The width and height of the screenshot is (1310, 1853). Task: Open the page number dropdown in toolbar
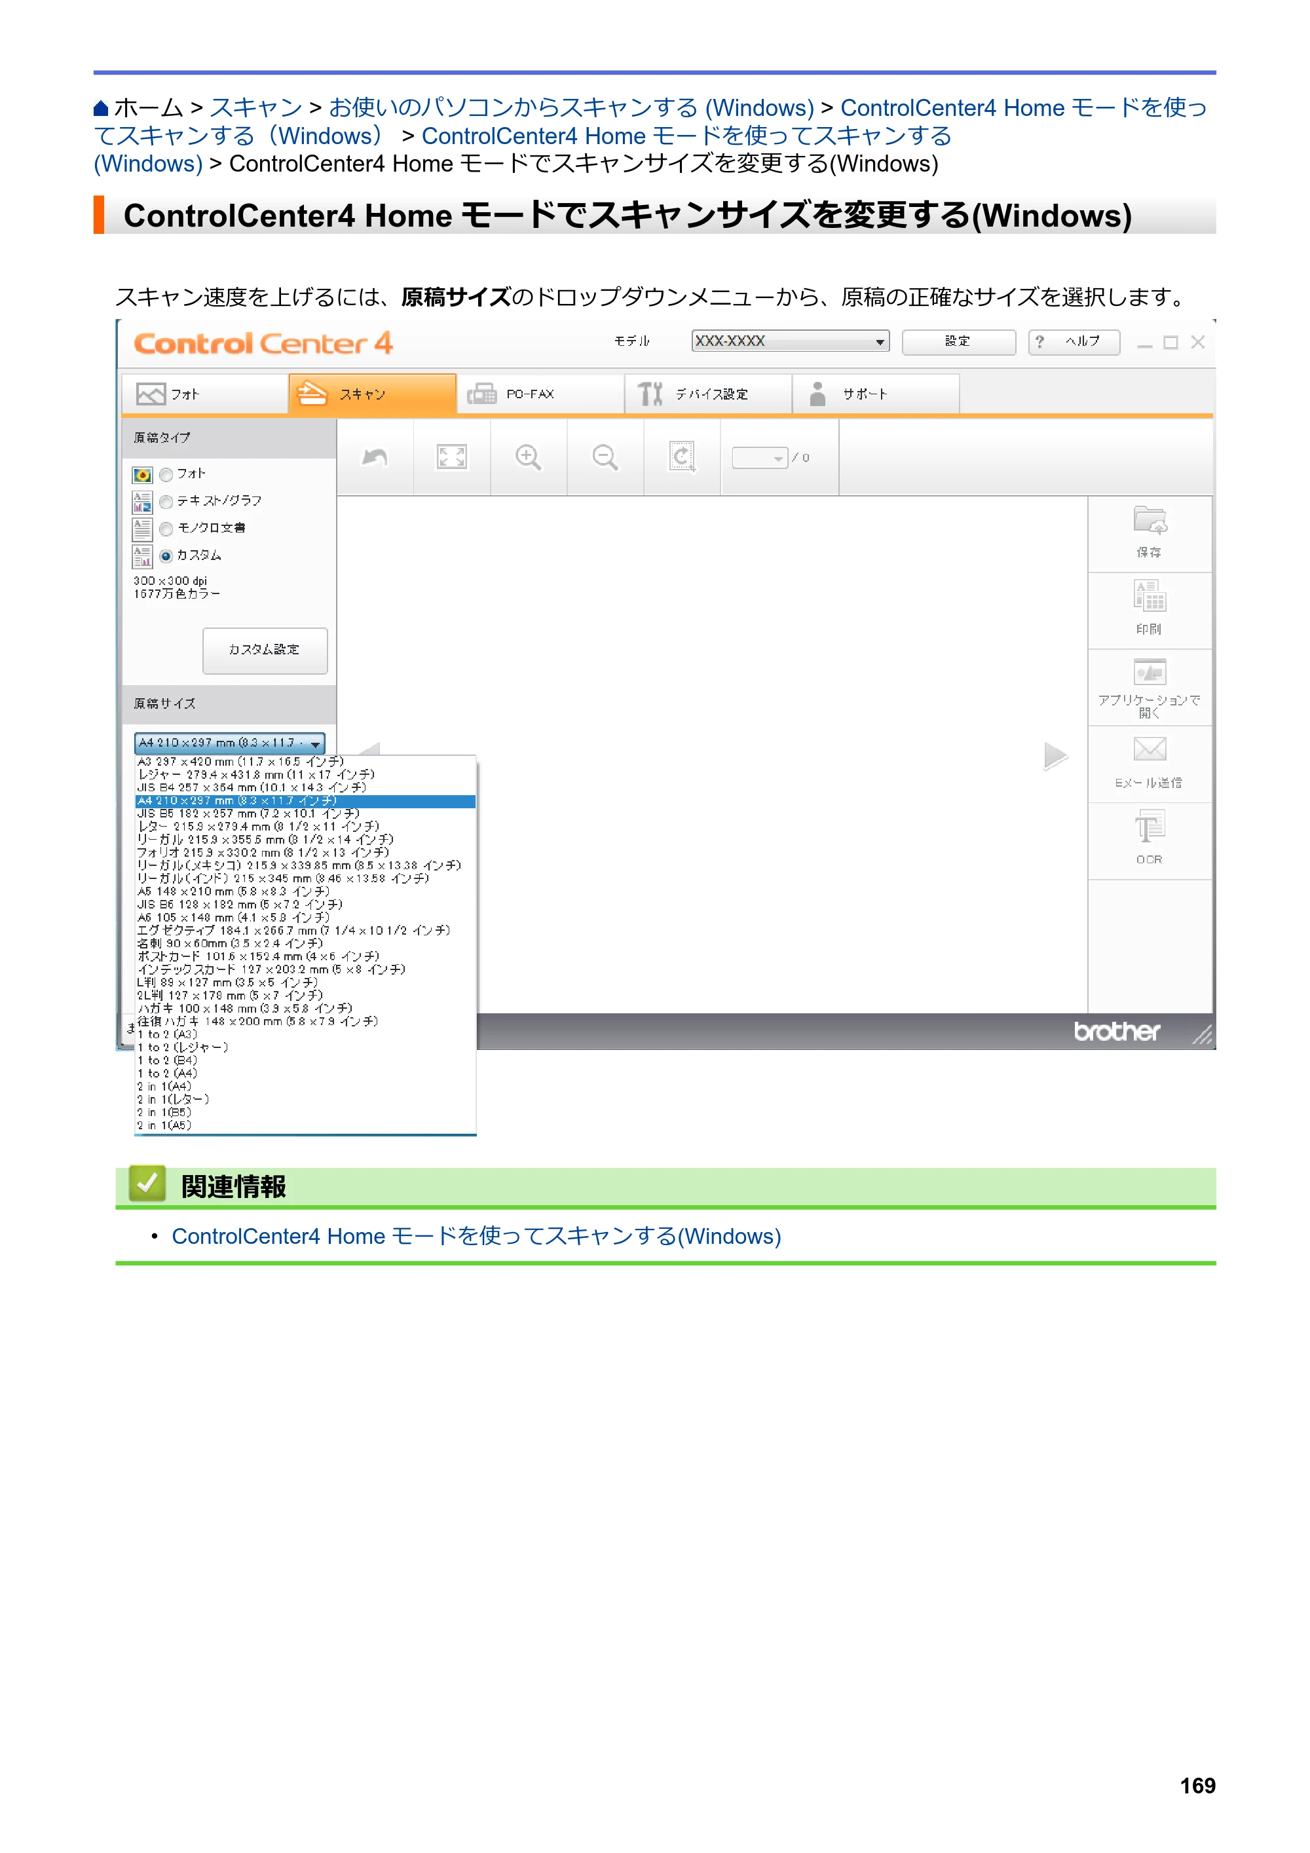[x=760, y=459]
